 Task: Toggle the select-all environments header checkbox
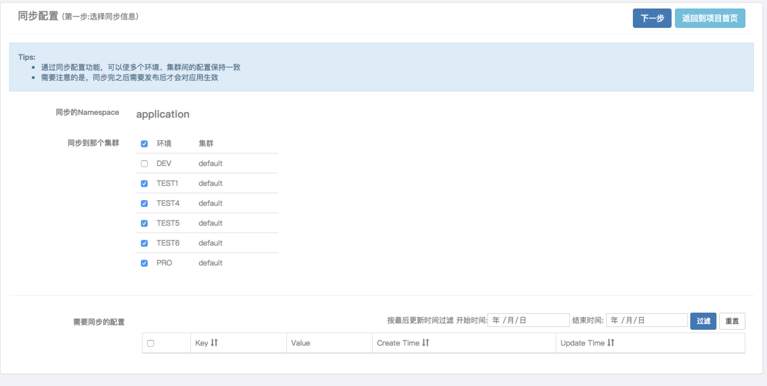tap(144, 144)
